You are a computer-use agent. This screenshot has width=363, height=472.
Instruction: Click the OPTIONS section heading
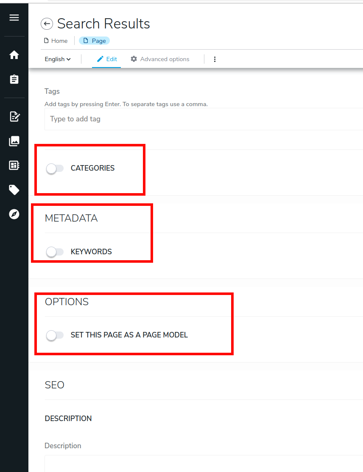67,302
